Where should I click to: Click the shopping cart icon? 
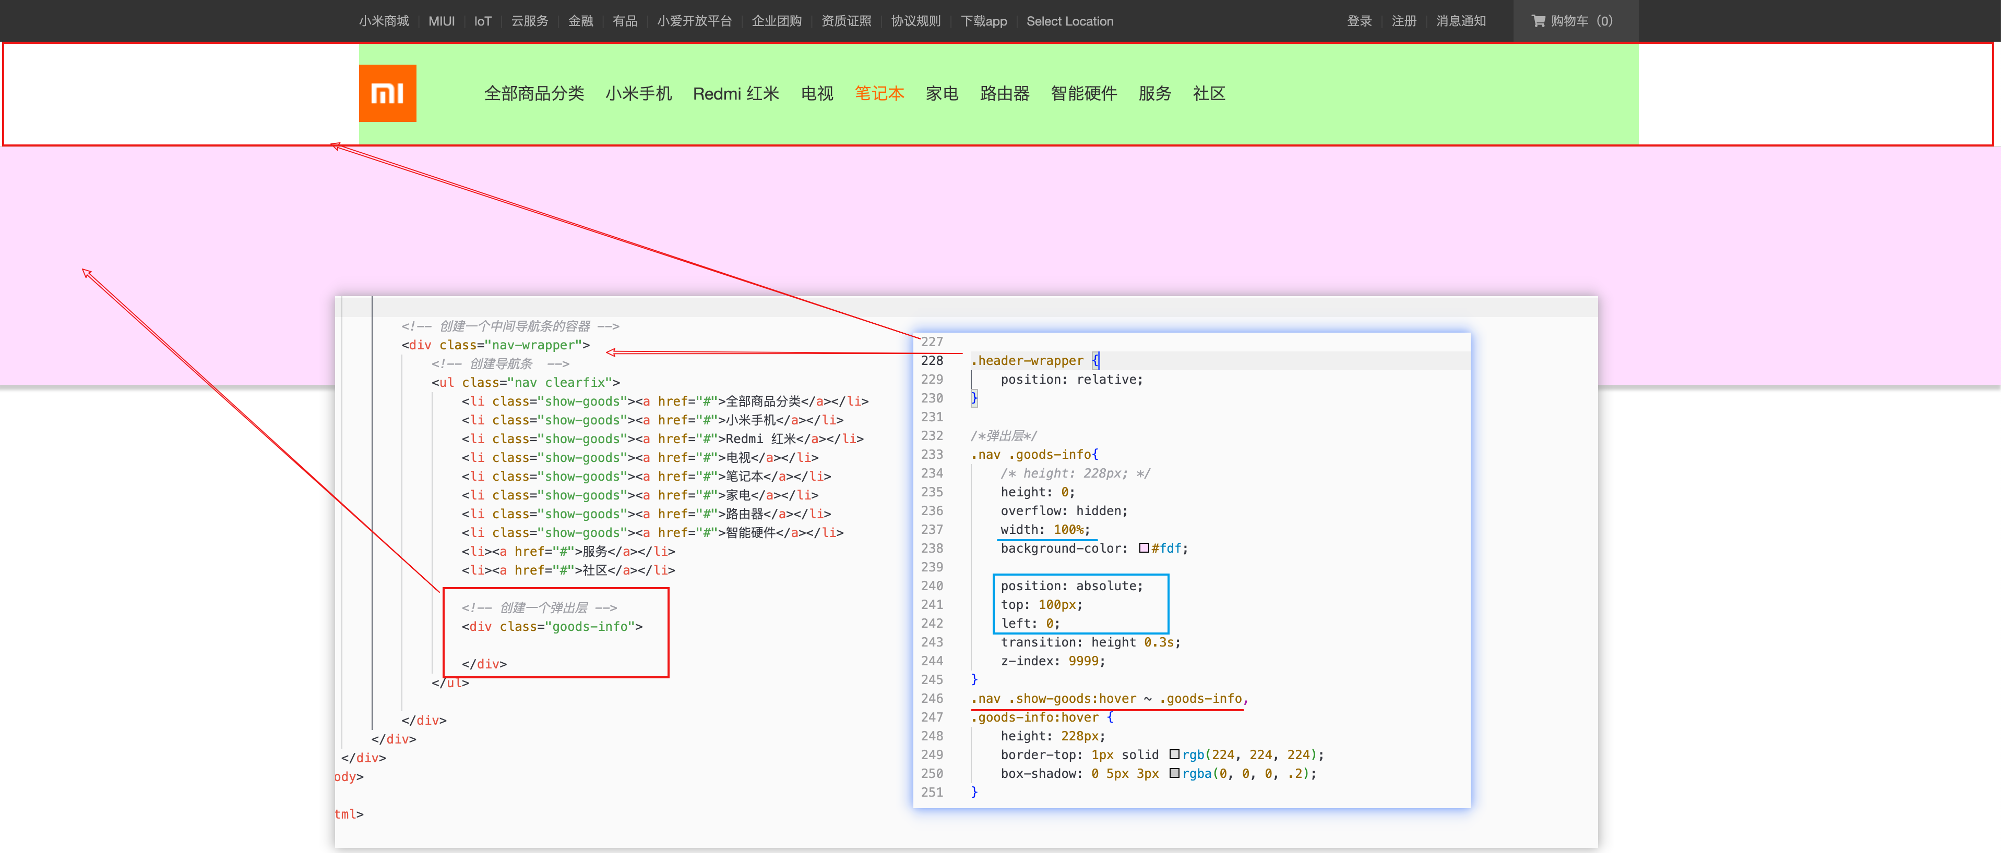click(1537, 21)
